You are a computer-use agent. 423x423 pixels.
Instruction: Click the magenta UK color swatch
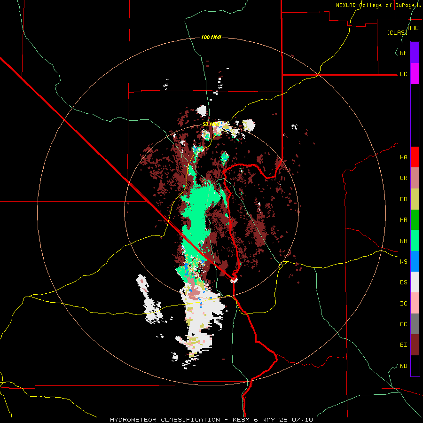(x=415, y=74)
